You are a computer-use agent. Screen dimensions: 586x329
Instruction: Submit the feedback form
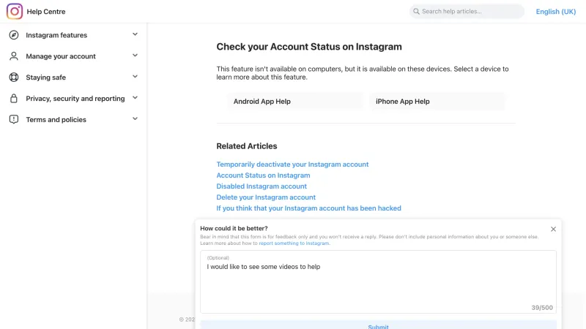(378, 325)
